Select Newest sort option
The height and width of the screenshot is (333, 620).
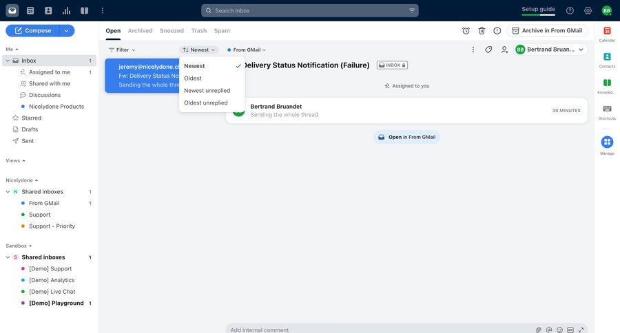(212, 66)
